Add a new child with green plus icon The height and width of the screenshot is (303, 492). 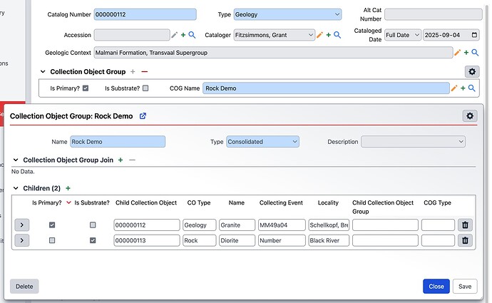[68, 188]
